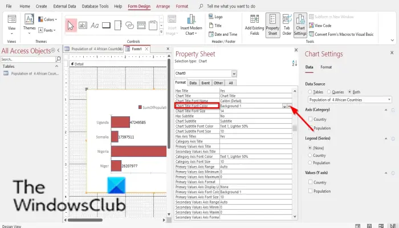This screenshot has width=399, height=228.
Task: Sort Property Sheet alphabetically icon
Action: [x=295, y=63]
